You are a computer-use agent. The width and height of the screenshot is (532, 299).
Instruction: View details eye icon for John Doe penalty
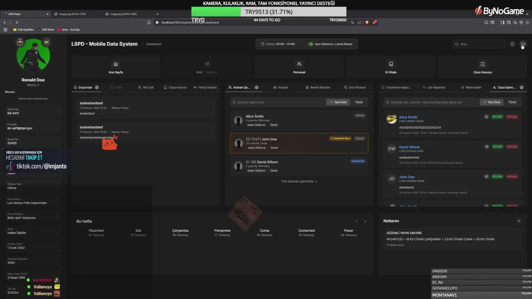pyautogui.click(x=486, y=176)
